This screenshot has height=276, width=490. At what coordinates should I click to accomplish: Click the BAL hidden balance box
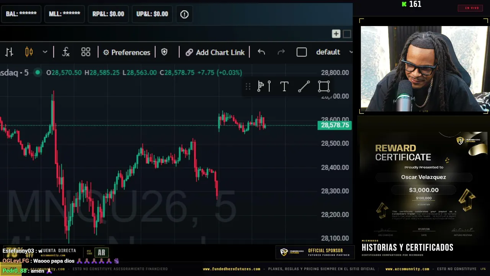pos(21,14)
